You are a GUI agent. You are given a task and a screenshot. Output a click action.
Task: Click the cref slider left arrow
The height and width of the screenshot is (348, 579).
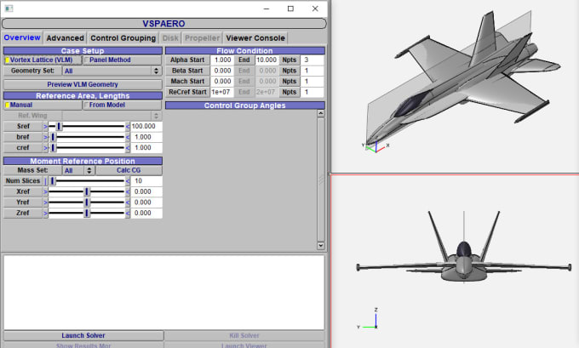[x=45, y=147]
